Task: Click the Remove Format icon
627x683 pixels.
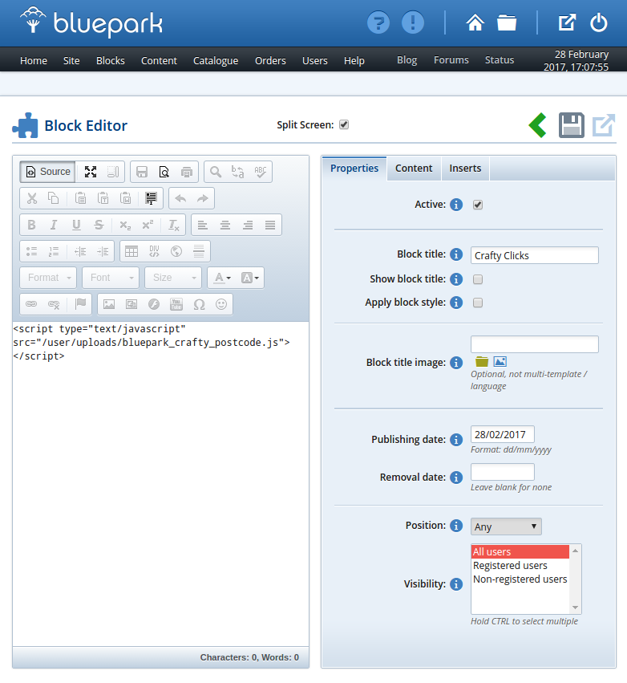Action: 174,225
